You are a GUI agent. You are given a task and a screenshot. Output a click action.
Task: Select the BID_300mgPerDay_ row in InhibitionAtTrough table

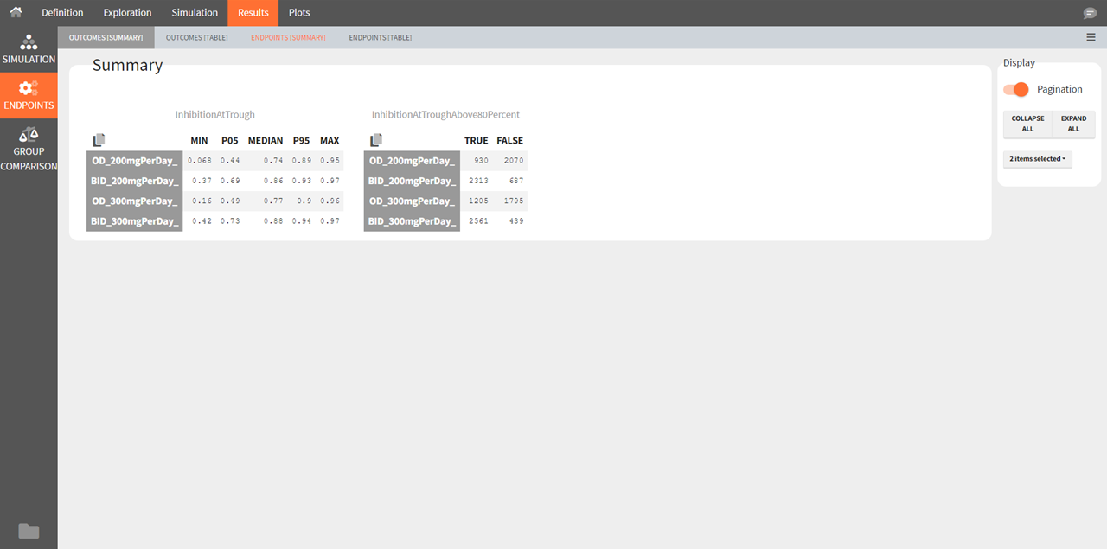pyautogui.click(x=135, y=221)
